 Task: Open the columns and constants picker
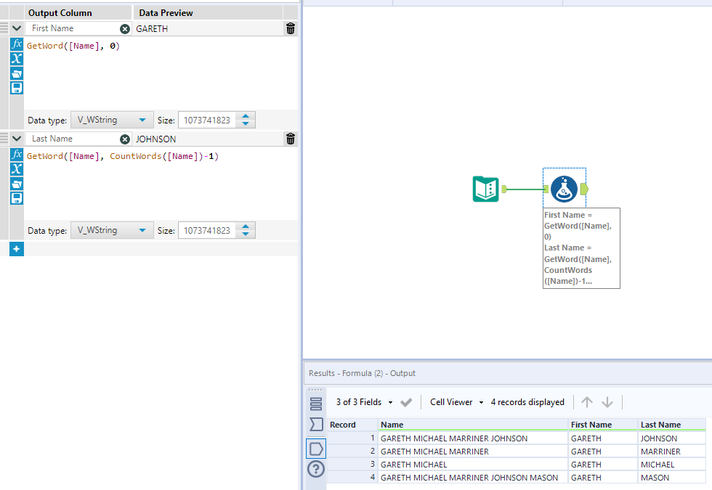(16, 59)
